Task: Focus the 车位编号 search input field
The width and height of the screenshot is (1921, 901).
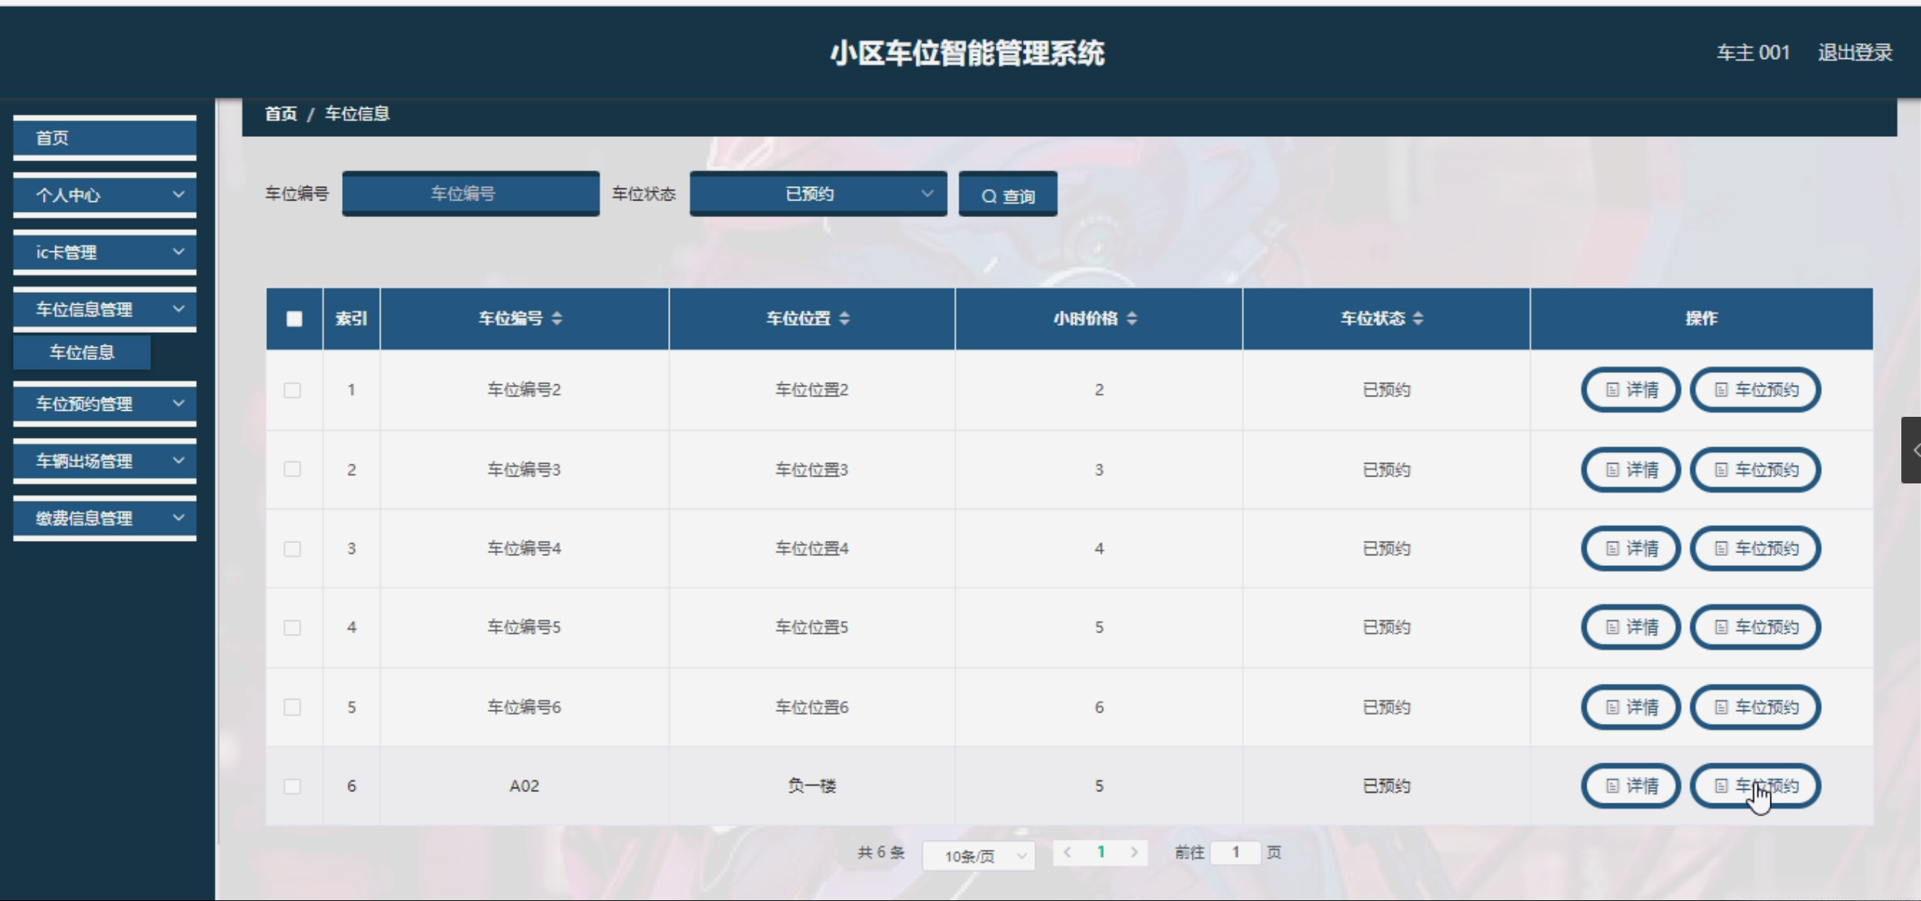Action: (x=471, y=194)
